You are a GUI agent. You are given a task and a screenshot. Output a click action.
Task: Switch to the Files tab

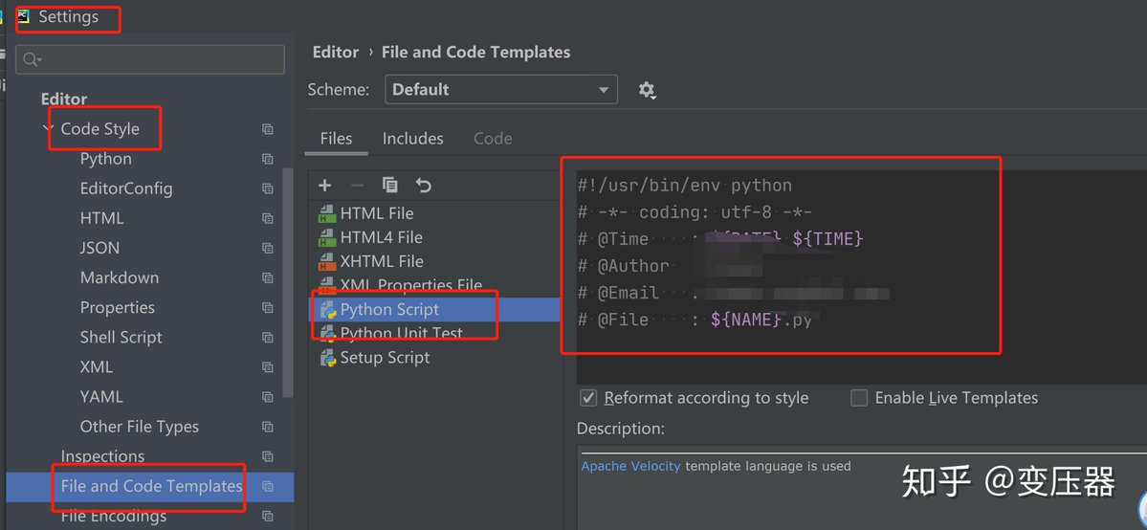pos(336,139)
